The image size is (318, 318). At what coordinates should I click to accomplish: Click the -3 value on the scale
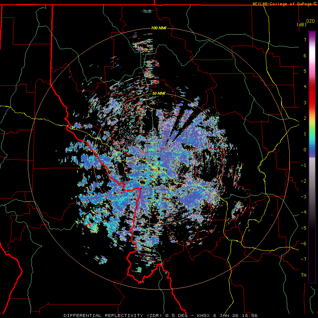[x=304, y=197]
